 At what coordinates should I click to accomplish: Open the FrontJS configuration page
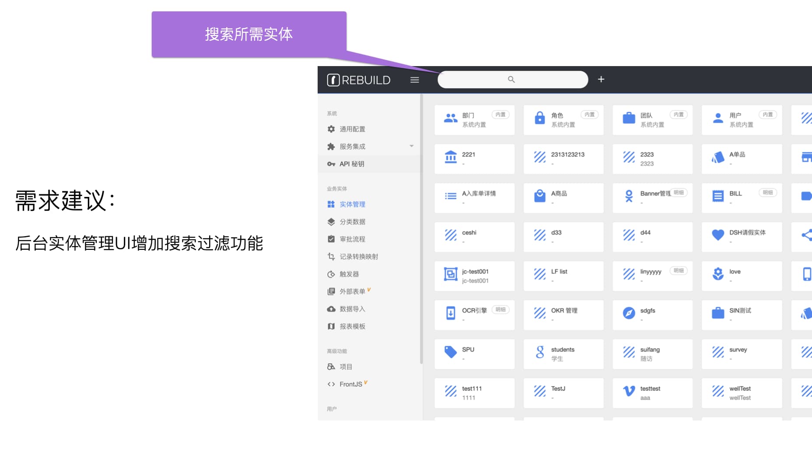(350, 384)
